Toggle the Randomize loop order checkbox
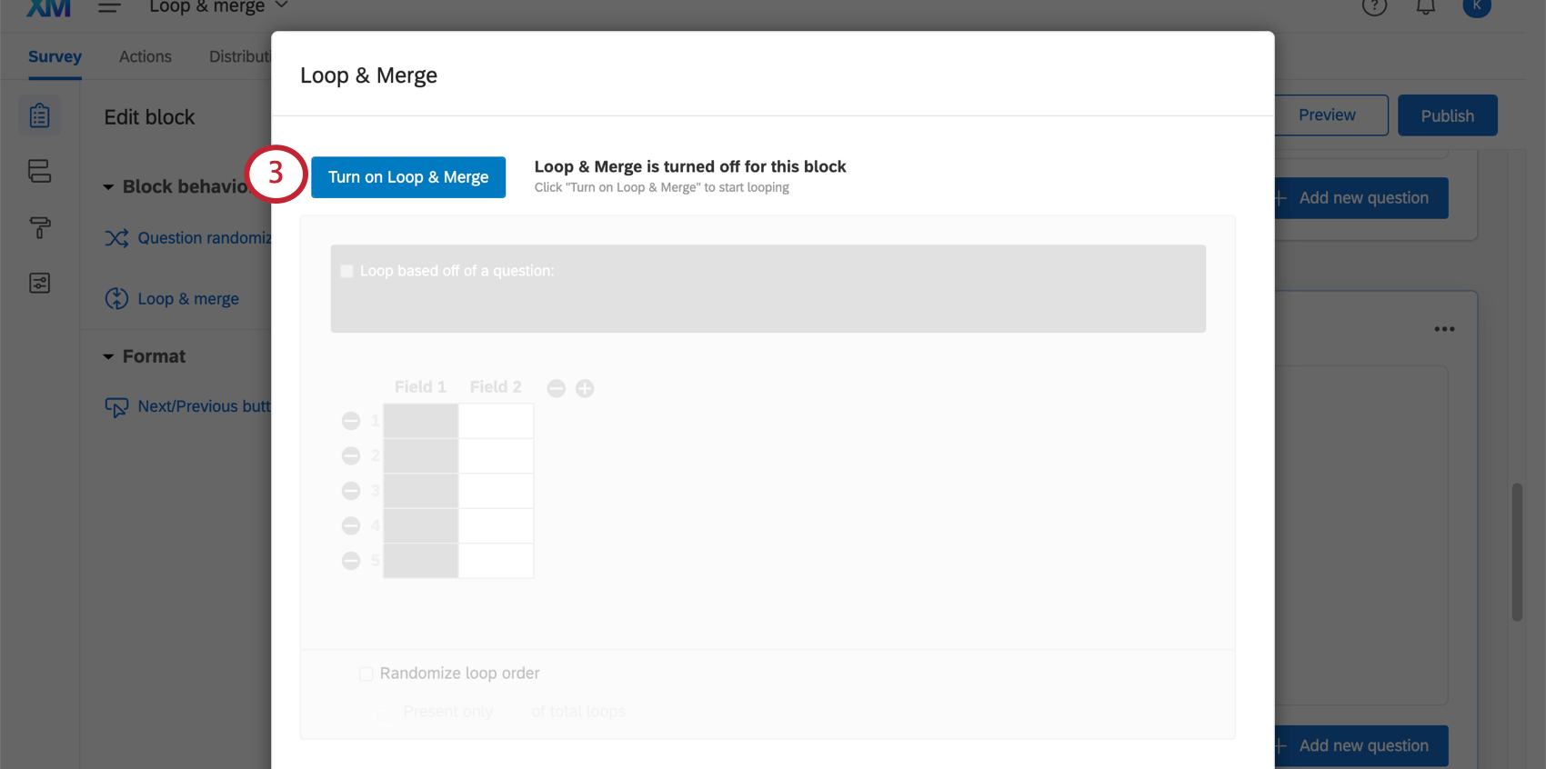This screenshot has height=769, width=1546. click(x=366, y=674)
